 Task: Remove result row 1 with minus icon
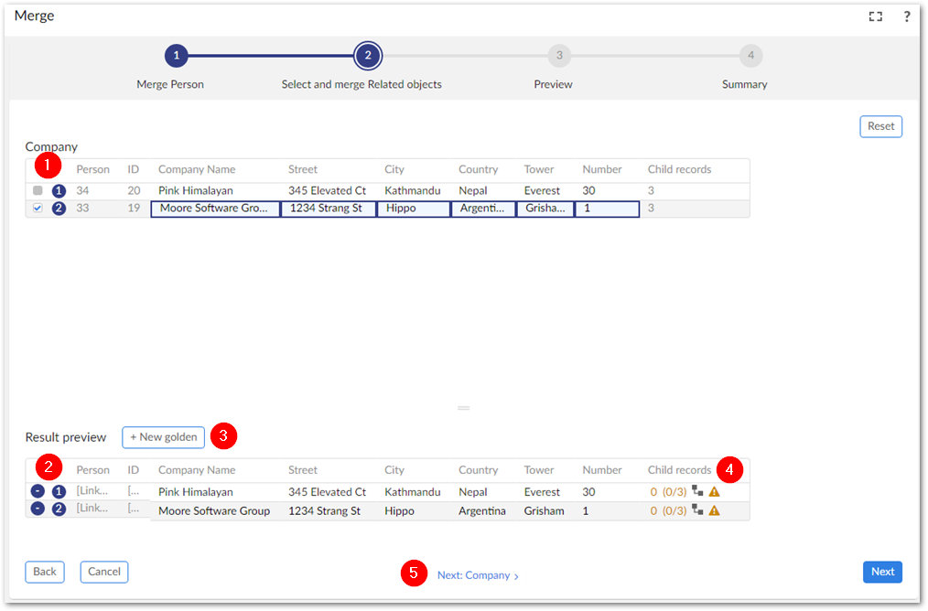coord(38,491)
